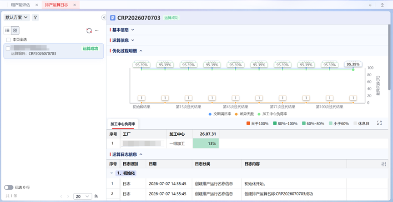This screenshot has height=202, width=393.
Task: Click the 日期 column header
Action: (x=169, y=164)
